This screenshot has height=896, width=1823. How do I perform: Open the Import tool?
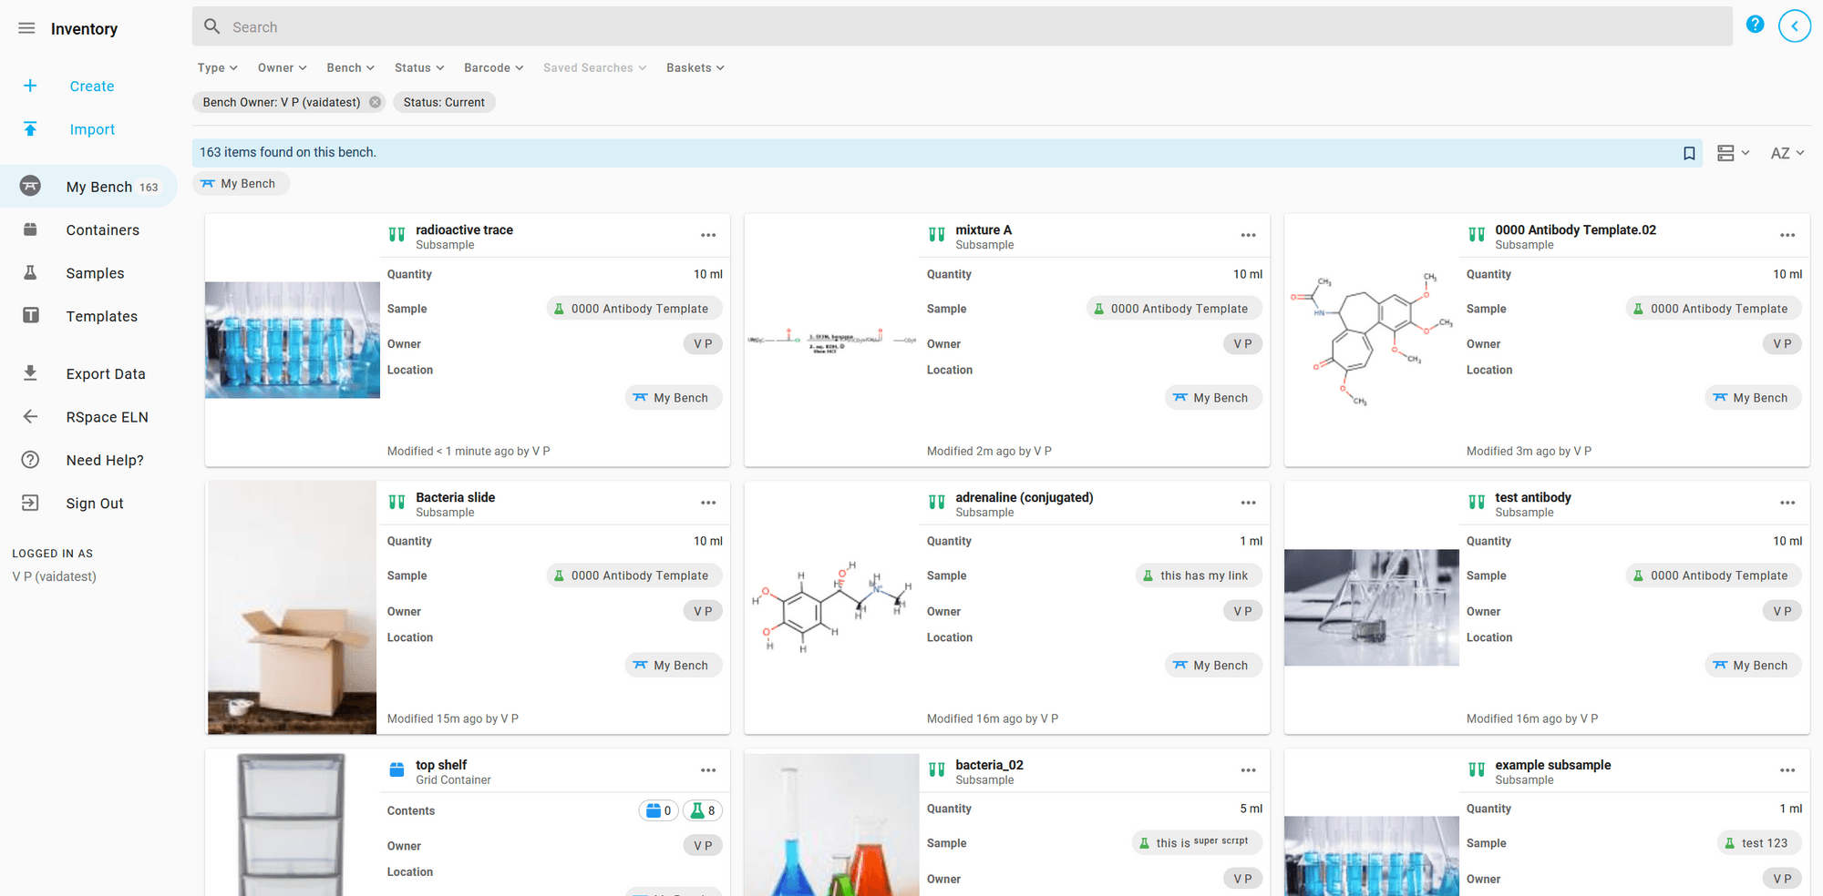pos(91,128)
